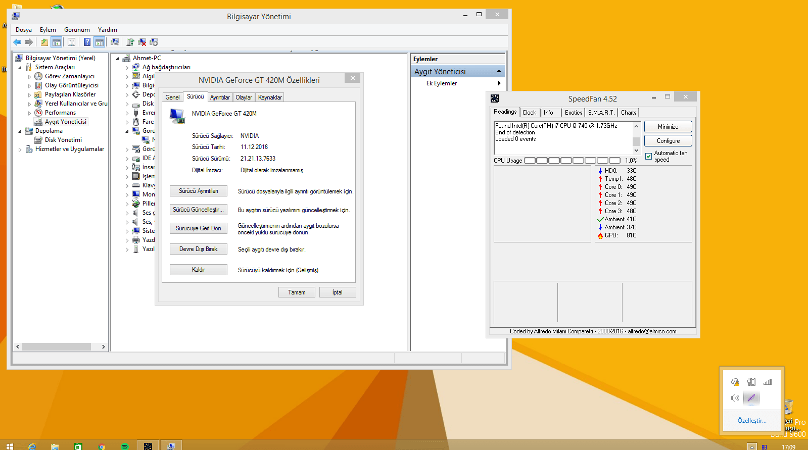The width and height of the screenshot is (808, 450).
Task: Click the network signal icon in tray popup
Action: [x=768, y=382]
